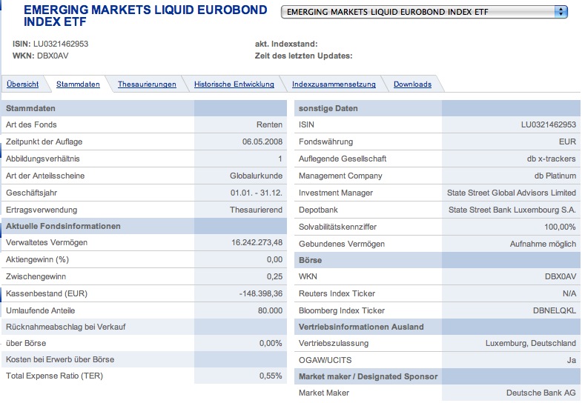This screenshot has height=403, width=585.
Task: Go to the Historische Entwicklung tab
Action: 234,84
